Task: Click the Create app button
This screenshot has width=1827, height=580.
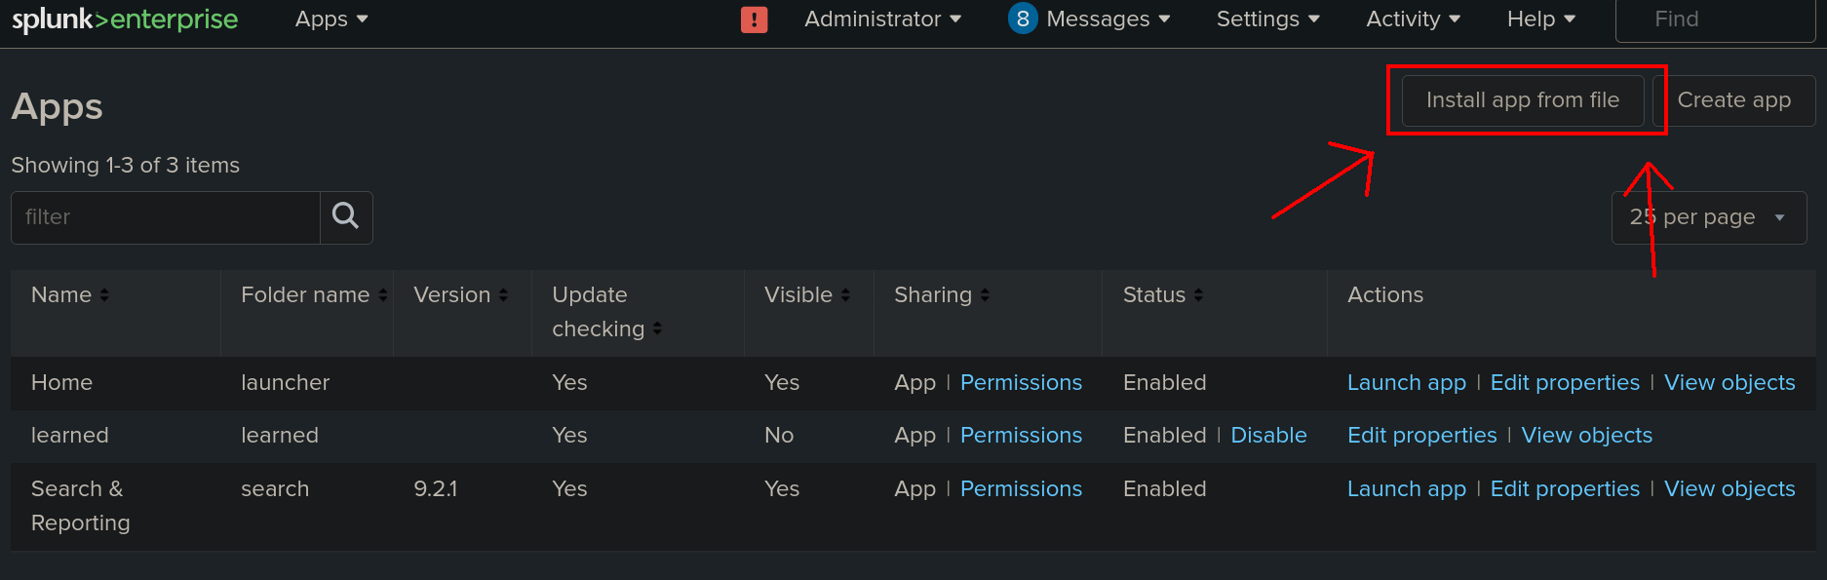Action: [1734, 100]
